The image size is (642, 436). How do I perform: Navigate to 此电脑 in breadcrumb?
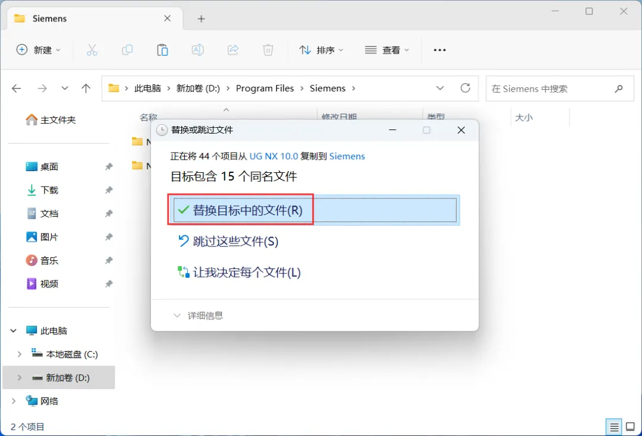coord(147,89)
